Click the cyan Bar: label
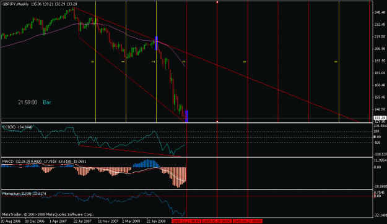This screenshot has height=224, width=387. tap(47, 102)
